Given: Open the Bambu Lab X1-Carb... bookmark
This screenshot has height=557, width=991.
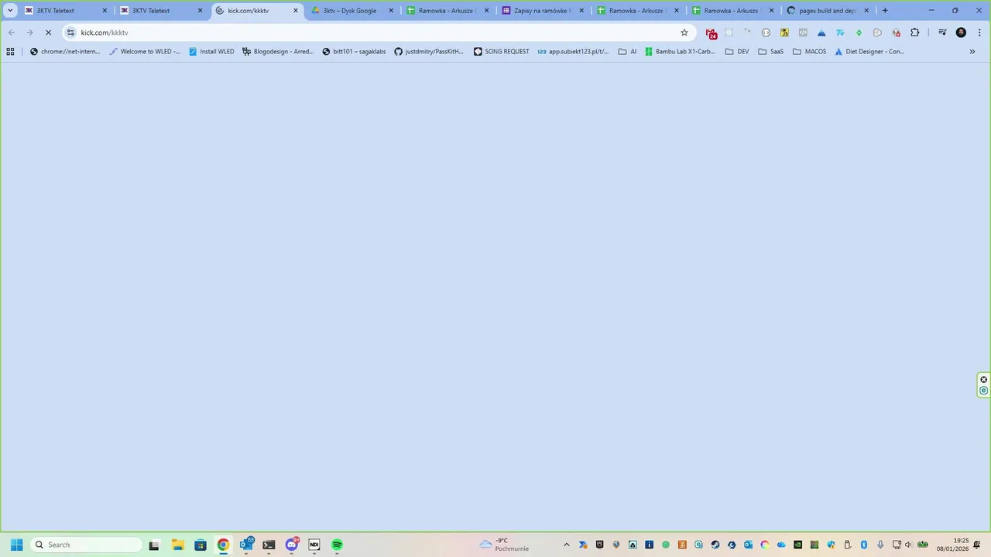Looking at the screenshot, I should 681,52.
